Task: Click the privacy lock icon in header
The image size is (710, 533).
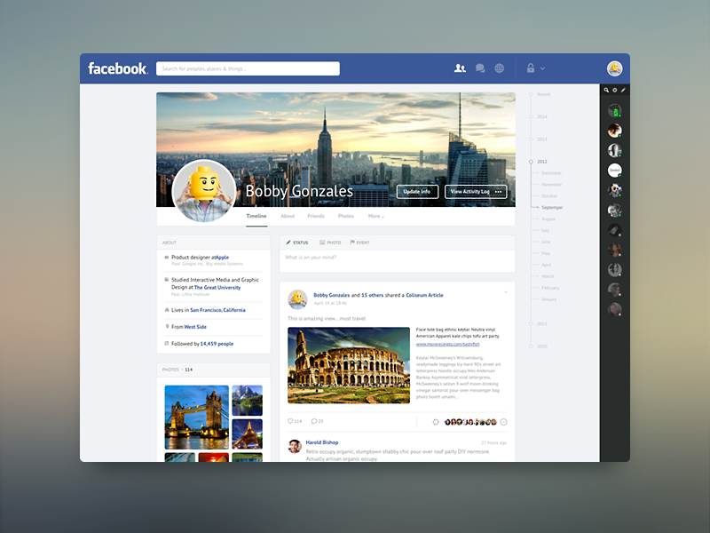Action: point(531,68)
